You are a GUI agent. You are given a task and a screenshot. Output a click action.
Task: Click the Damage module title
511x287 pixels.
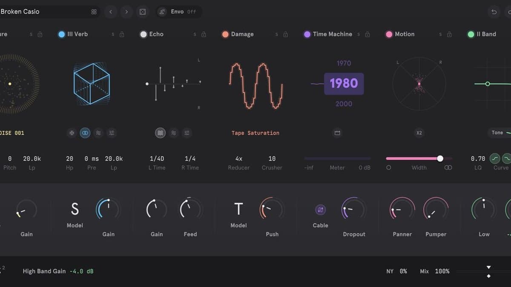pos(242,34)
